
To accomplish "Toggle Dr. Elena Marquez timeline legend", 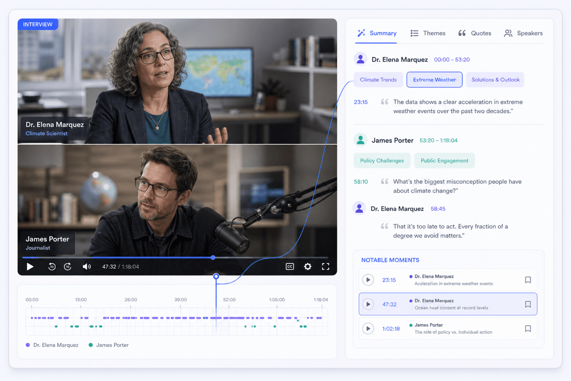I will (x=52, y=345).
